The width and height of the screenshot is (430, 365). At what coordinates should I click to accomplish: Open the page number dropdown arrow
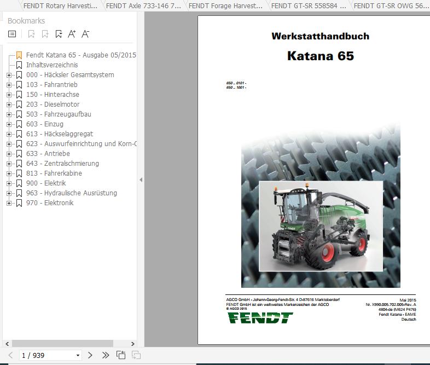click(78, 356)
